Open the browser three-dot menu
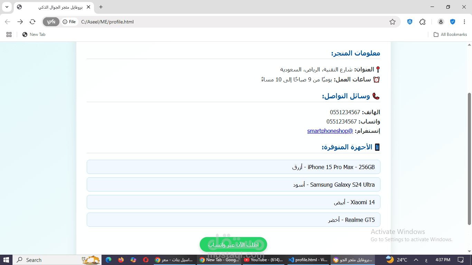Image resolution: width=472 pixels, height=265 pixels. point(464,22)
